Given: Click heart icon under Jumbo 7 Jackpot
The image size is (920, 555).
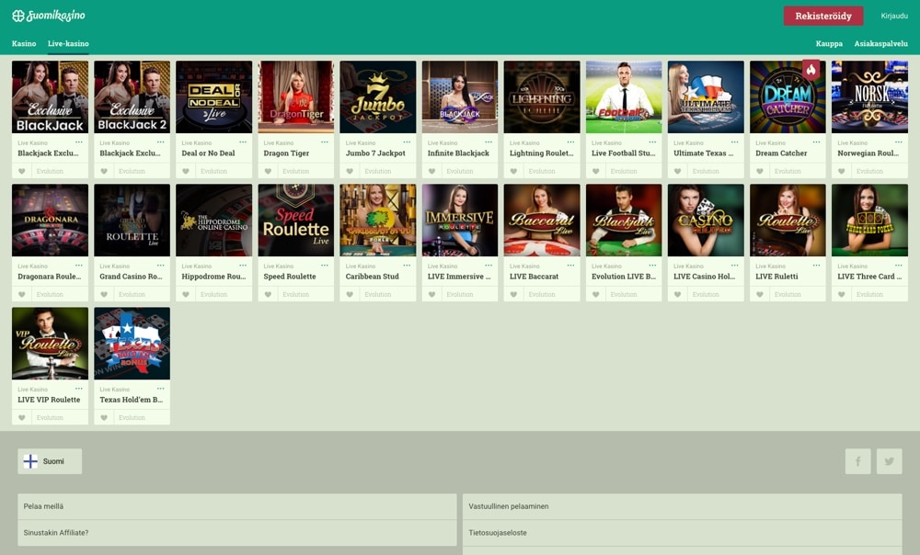Looking at the screenshot, I should 351,171.
